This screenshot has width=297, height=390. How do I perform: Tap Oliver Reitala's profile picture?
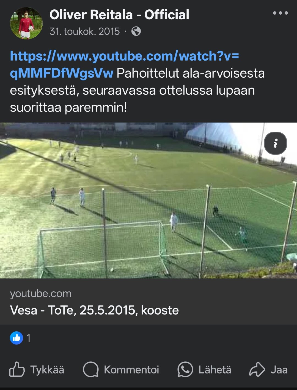[x=26, y=23]
